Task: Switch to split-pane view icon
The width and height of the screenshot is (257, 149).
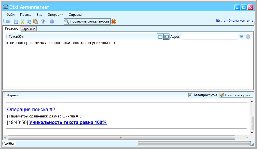Action: click(166, 37)
